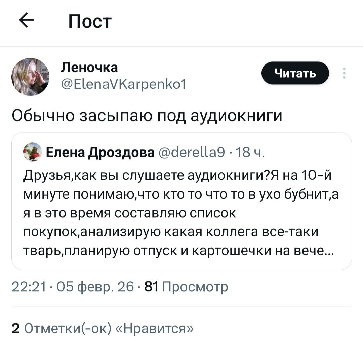Open the three-dot more options menu
363x344 pixels.
pos(344,73)
